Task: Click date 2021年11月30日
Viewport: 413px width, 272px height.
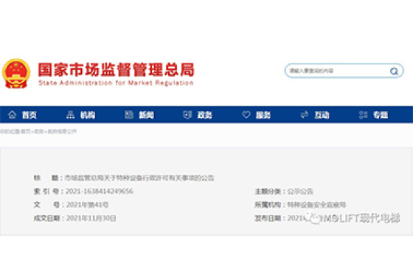Action: click(91, 218)
